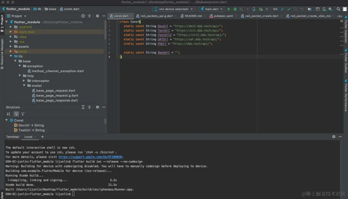Click the green Run button
This screenshot has height=199, width=348.
tap(229, 9)
